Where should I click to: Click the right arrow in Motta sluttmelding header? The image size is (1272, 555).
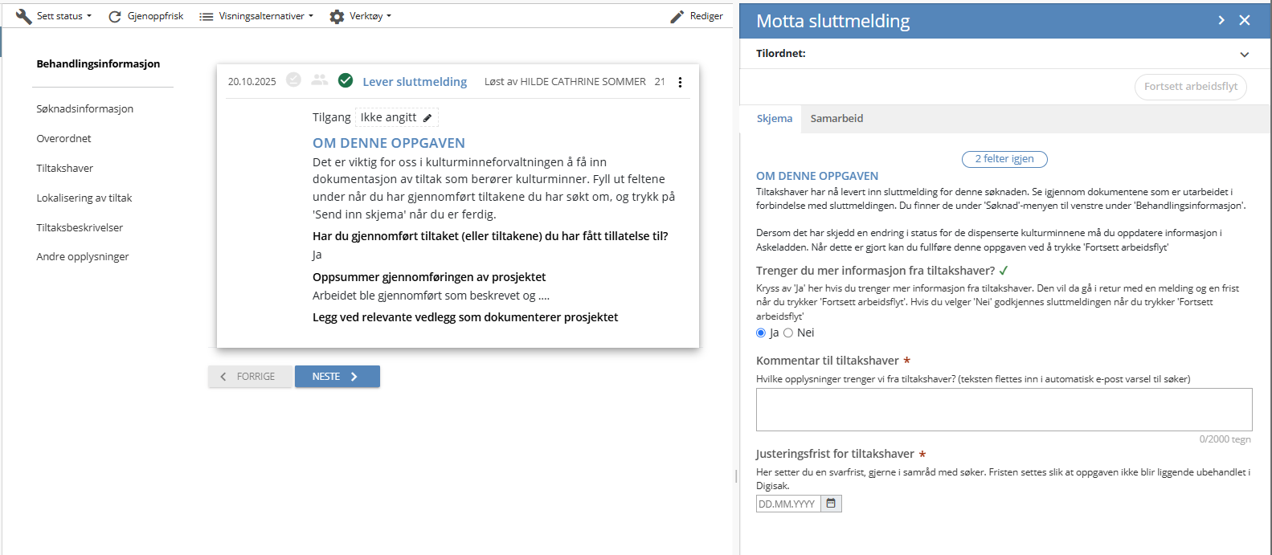tap(1221, 21)
